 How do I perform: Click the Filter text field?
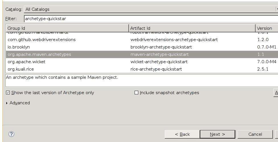[x=151, y=19]
